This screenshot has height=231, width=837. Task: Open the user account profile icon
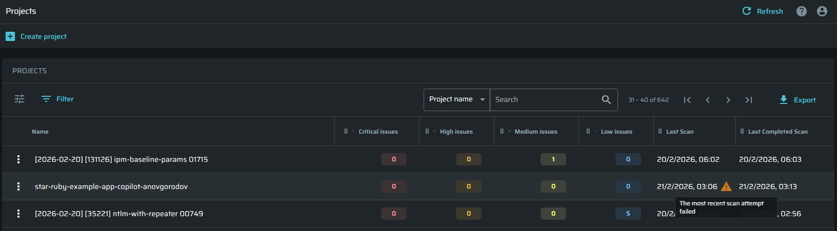coord(822,11)
